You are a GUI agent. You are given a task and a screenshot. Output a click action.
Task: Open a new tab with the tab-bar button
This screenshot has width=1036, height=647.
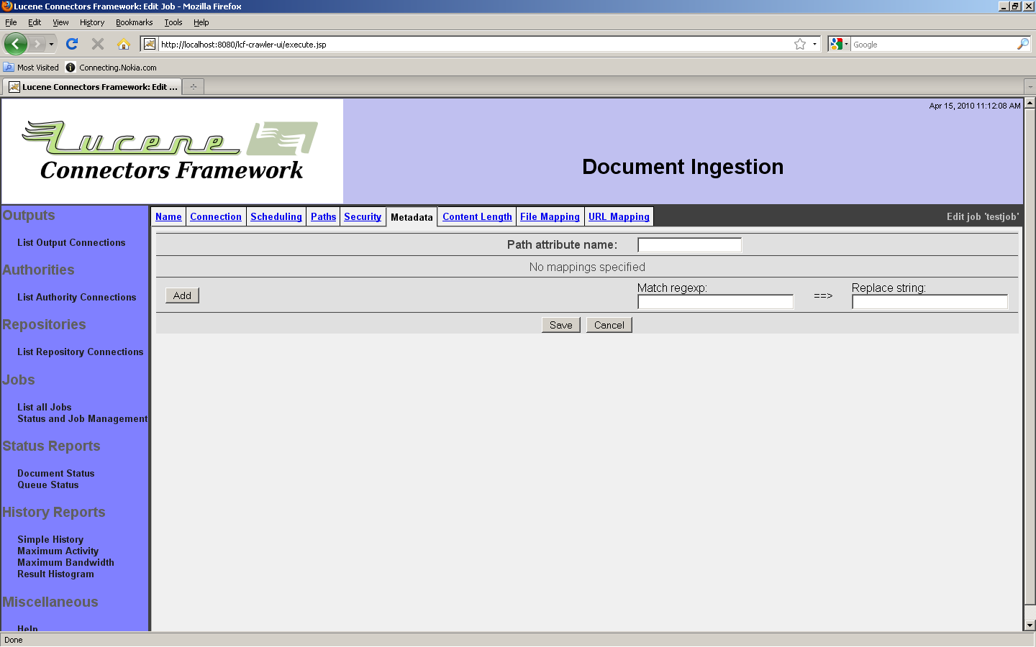[193, 87]
